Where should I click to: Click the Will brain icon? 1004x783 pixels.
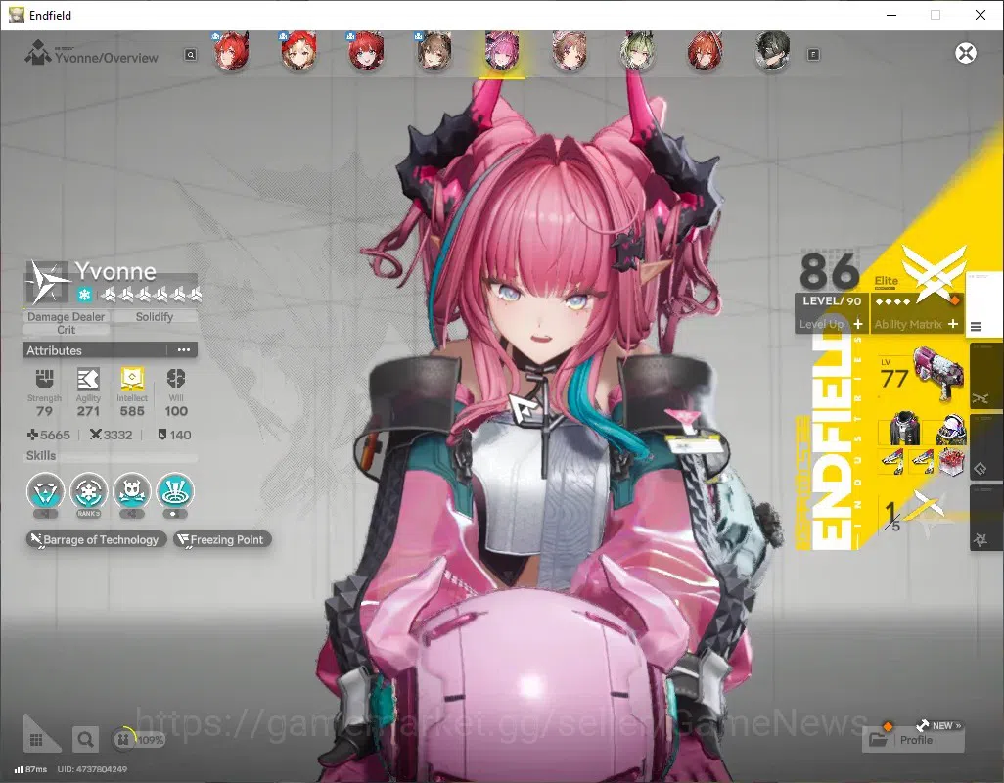point(176,379)
